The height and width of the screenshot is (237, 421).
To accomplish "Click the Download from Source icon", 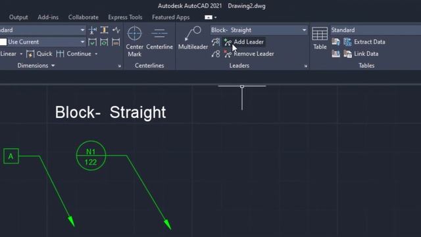I will point(335,42).
